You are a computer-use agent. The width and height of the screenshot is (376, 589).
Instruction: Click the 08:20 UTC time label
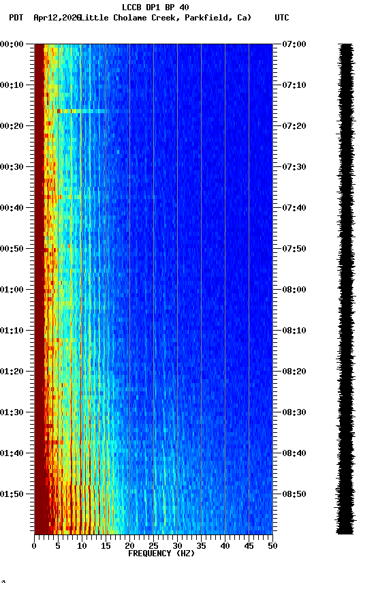(294, 372)
